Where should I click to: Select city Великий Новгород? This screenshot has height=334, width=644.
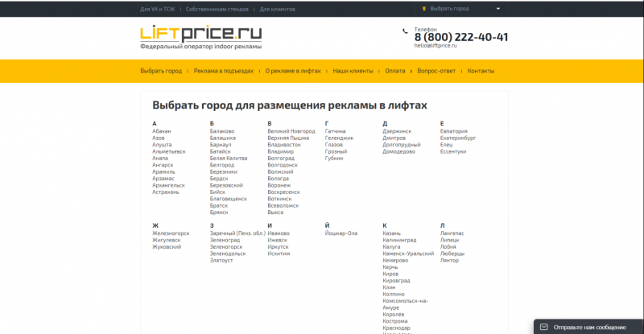tap(291, 131)
